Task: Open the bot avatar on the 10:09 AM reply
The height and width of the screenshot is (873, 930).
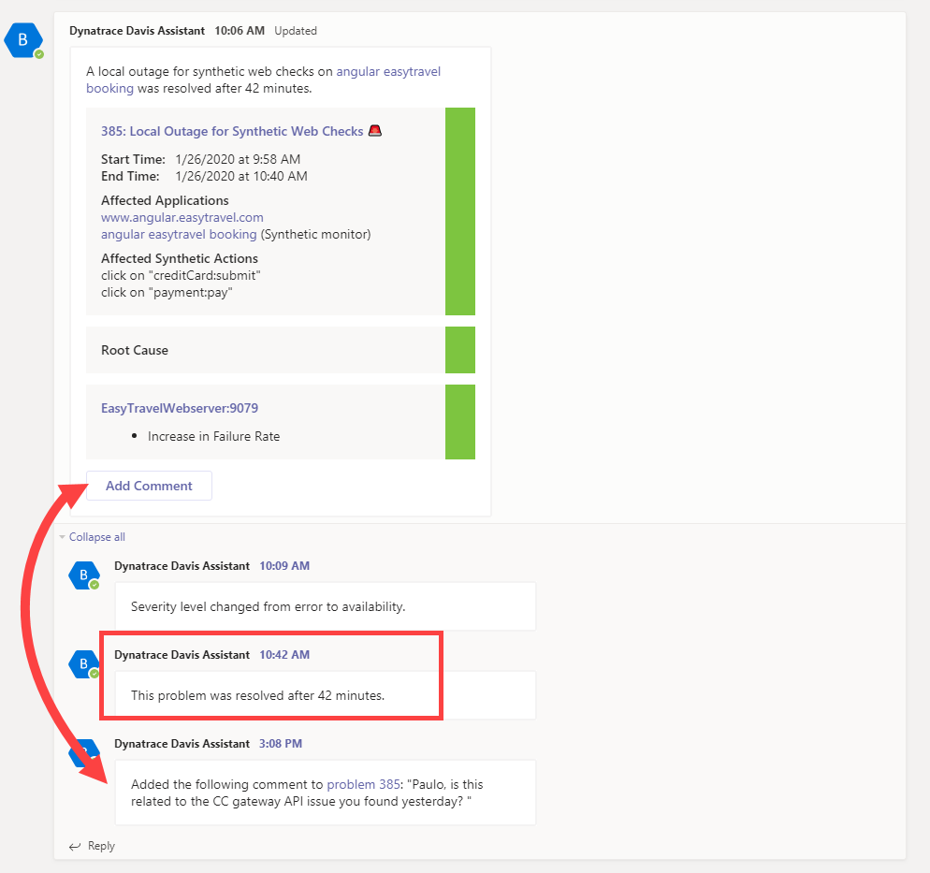Action: [83, 575]
